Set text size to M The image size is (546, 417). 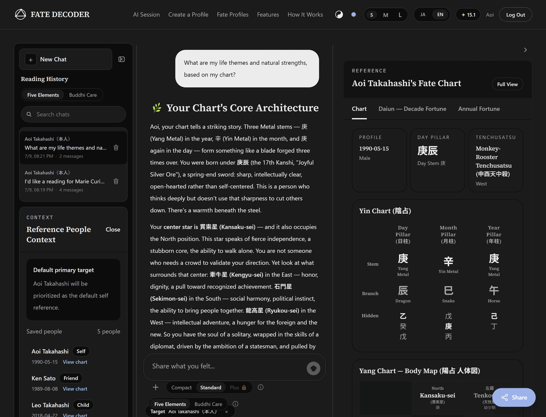pos(386,15)
